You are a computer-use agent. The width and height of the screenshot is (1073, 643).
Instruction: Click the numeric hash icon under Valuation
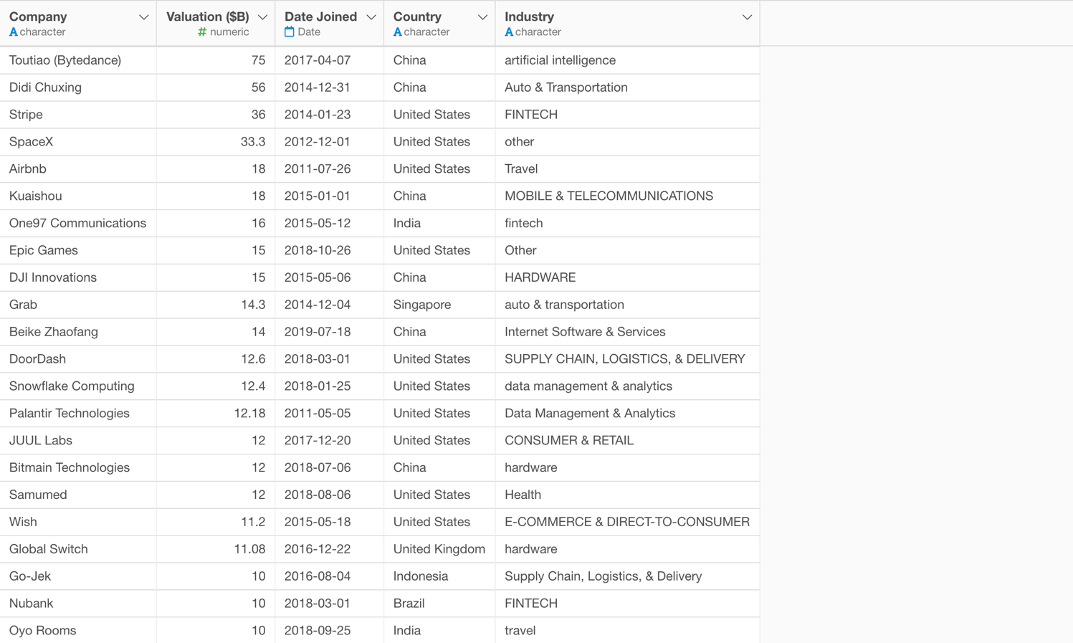point(202,32)
